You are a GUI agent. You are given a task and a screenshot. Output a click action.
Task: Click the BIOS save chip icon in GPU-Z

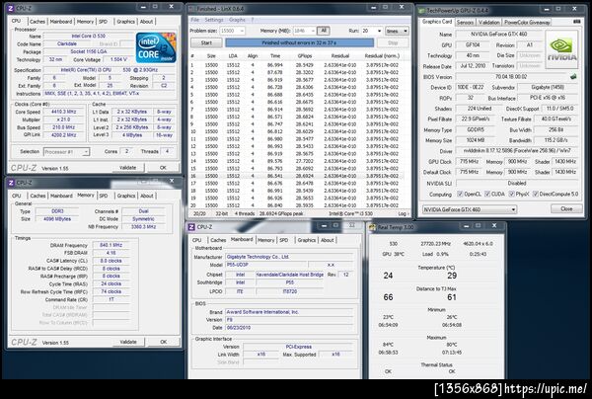tap(573, 77)
